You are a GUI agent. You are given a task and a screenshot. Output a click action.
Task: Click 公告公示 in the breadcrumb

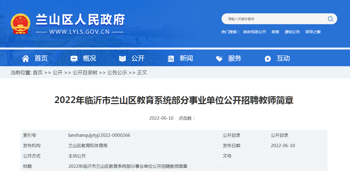(x=117, y=73)
